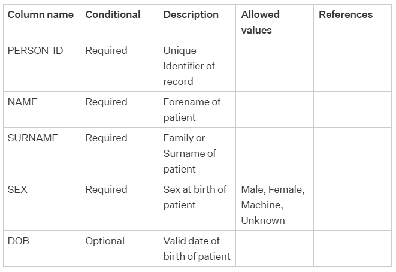396x272 pixels.
Task: Select the Allowed values header
Action: (x=274, y=22)
